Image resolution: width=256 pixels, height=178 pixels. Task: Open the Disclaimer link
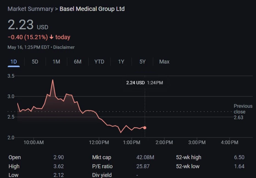click(x=64, y=47)
